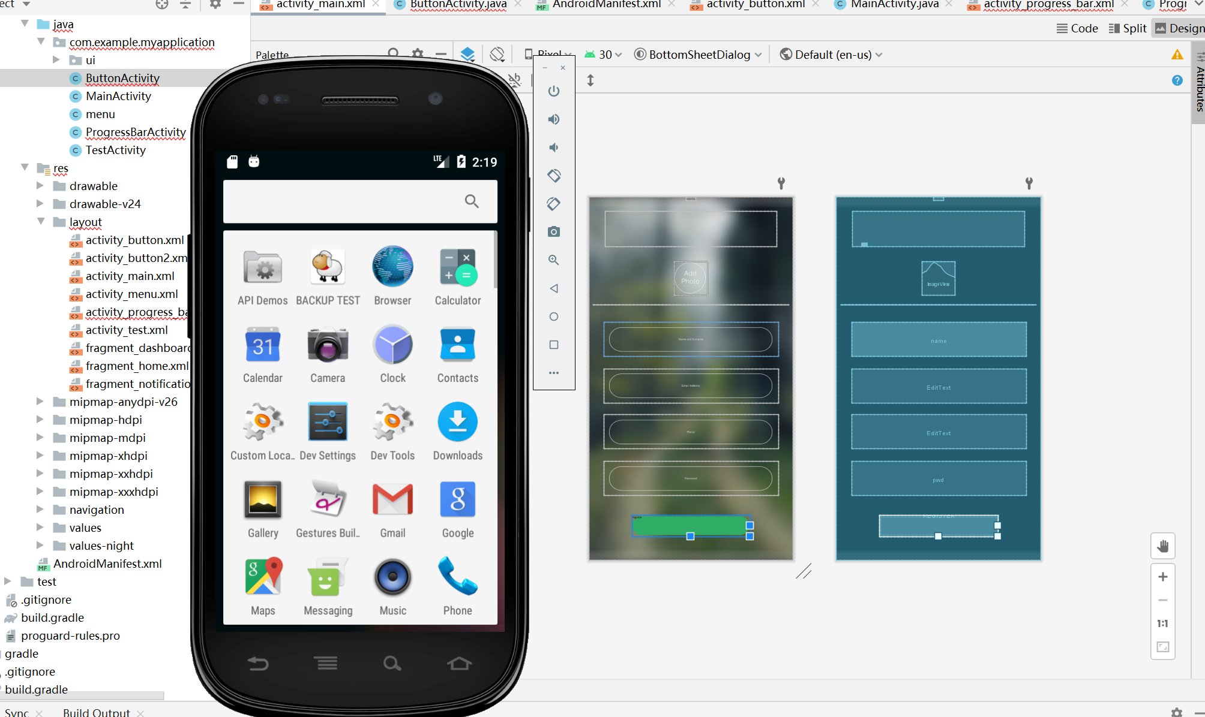Expand the test folder
Image resolution: width=1205 pixels, height=717 pixels.
[8, 581]
